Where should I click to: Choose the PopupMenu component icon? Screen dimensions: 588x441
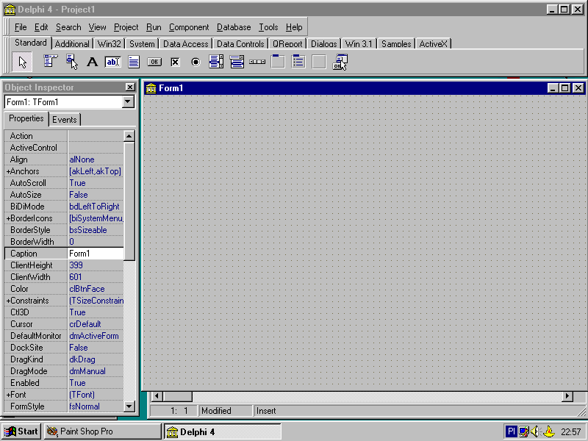pyautogui.click(x=71, y=62)
